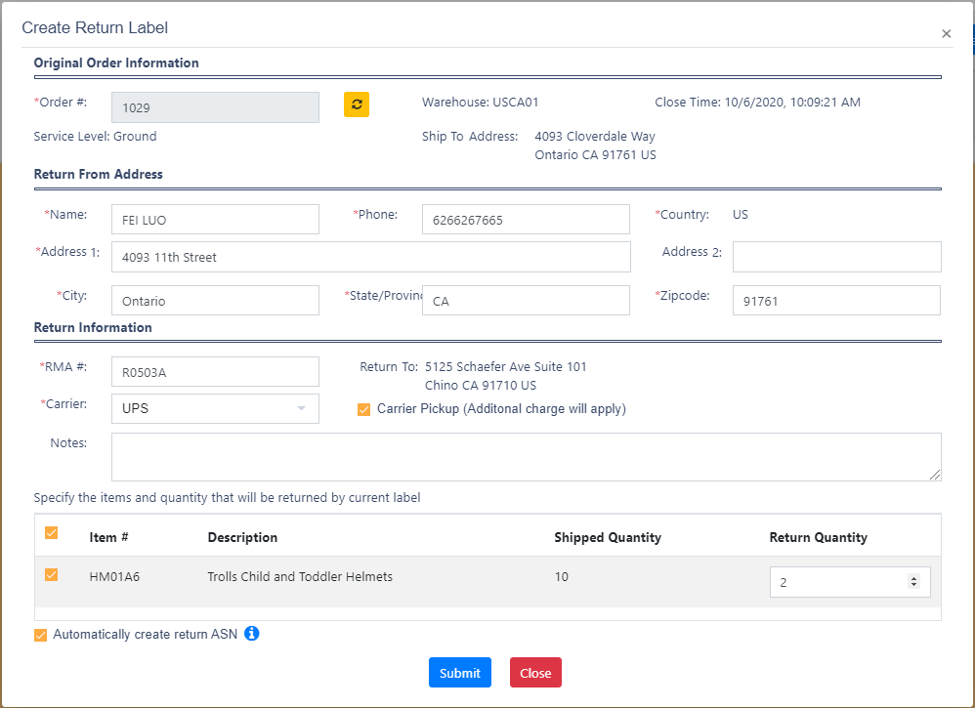Toggle the Carrier Pickup checkbox

[x=363, y=409]
